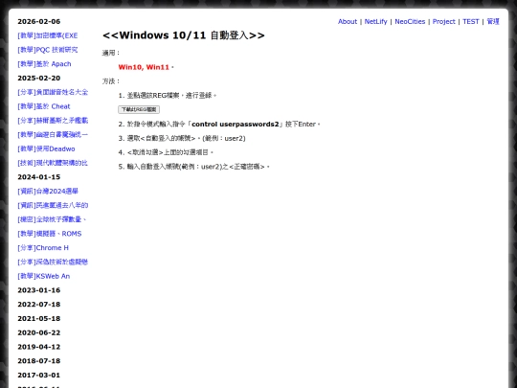Viewport: 517px width, 388px height.
Task: Click the 方法： label
Action: click(111, 81)
